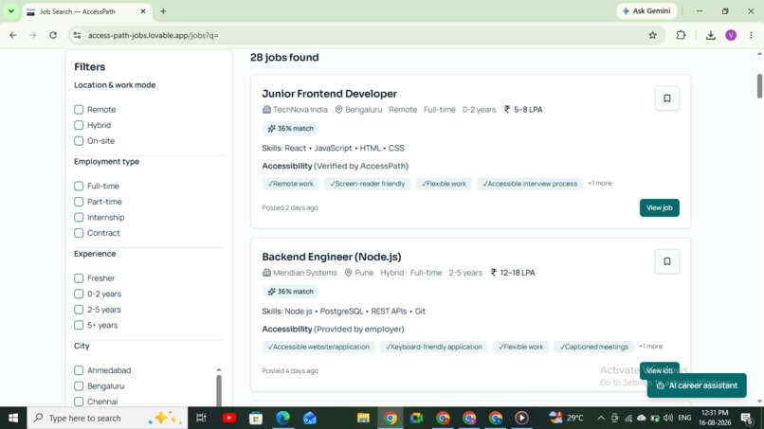Open the Windows notification center

pyautogui.click(x=746, y=418)
